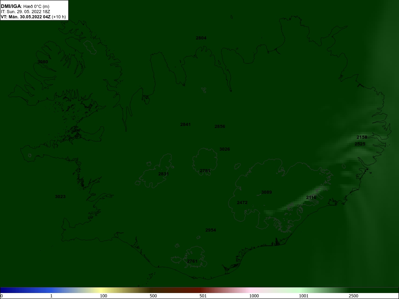
Task: Select the 2116 value label
Action: pyautogui.click(x=311, y=197)
